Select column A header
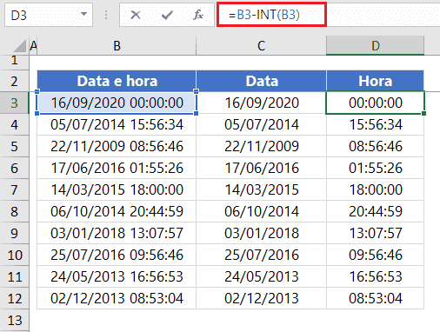Image resolution: width=440 pixels, height=332 pixels. [33, 46]
